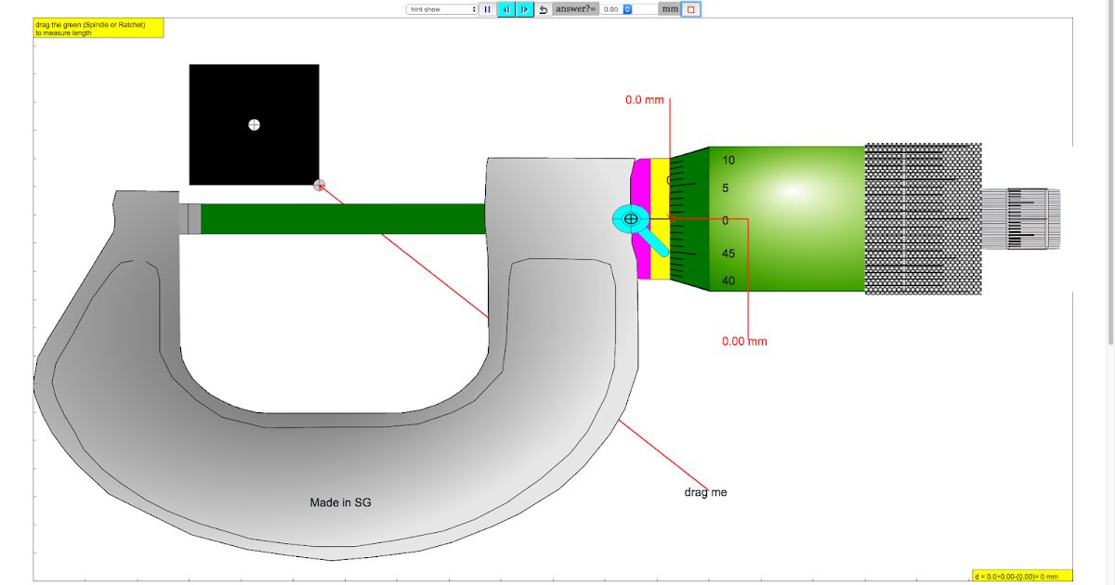
Task: Click the crosshair handle on black block
Action: (254, 123)
